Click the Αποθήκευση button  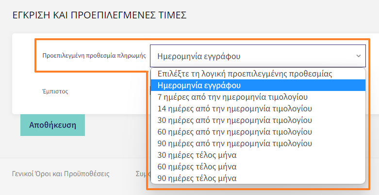52,125
